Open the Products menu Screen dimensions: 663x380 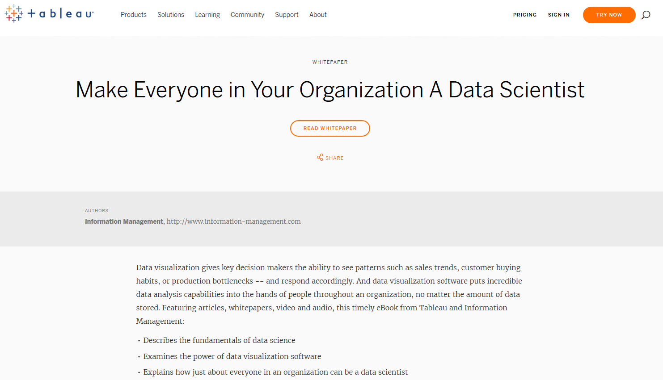[x=134, y=15]
